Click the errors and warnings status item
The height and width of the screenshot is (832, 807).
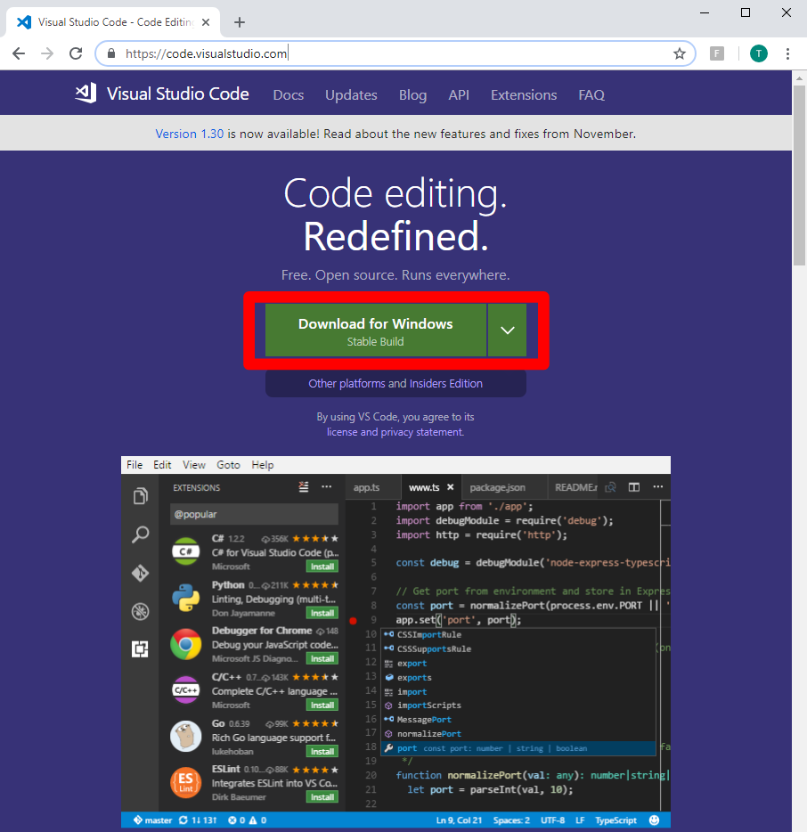248,820
